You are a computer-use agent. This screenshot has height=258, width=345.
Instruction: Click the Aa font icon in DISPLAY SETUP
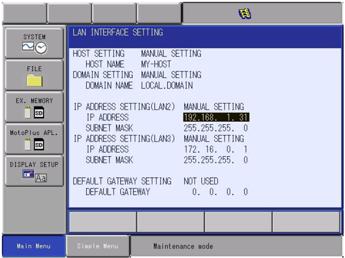point(41,178)
